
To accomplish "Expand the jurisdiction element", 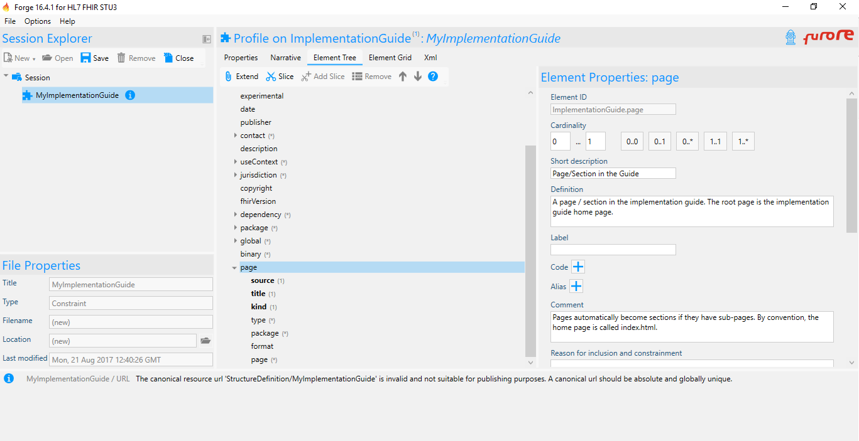I will pos(236,175).
